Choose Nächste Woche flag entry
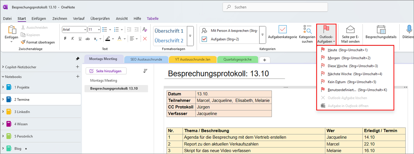The height and width of the screenshot is (154, 414). pyautogui.click(x=355, y=74)
